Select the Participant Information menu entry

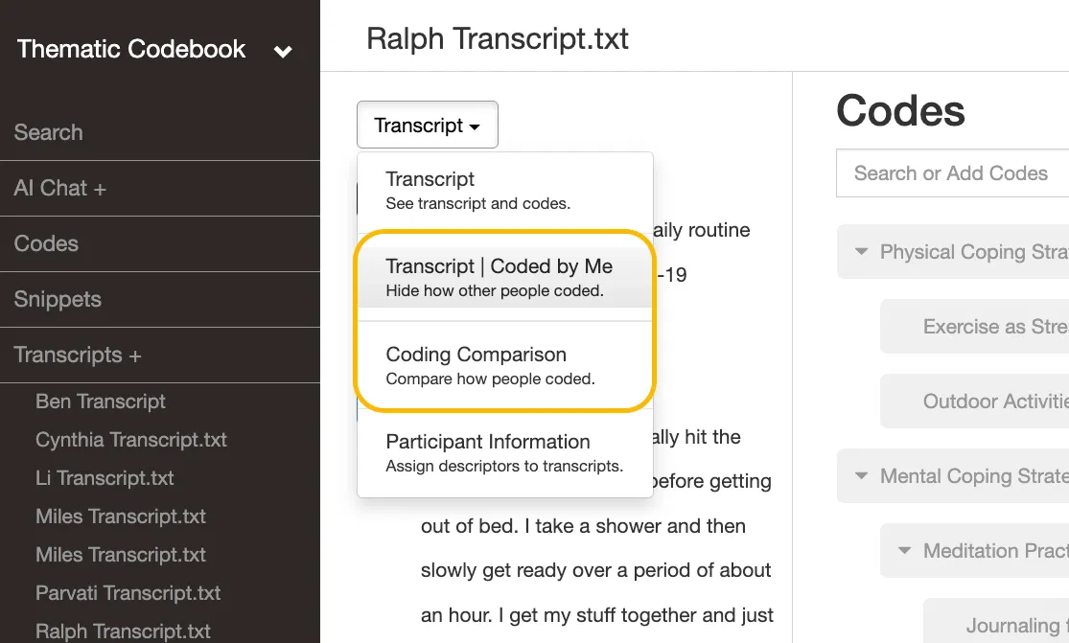[505, 452]
